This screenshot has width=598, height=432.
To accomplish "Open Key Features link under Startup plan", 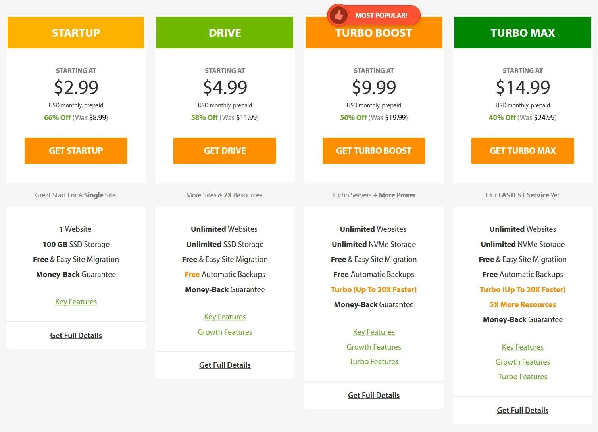I will [x=76, y=302].
